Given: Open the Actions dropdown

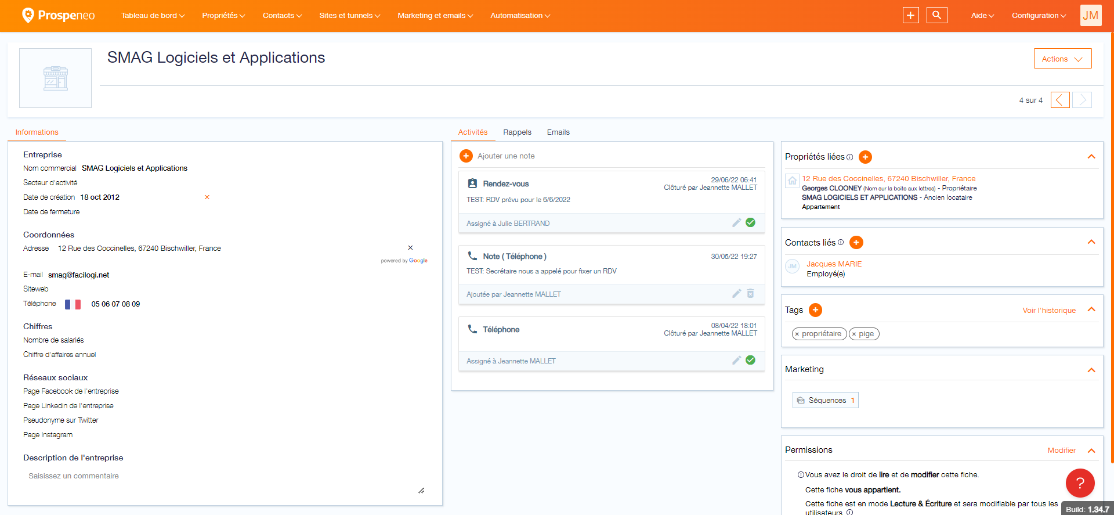Looking at the screenshot, I should coord(1062,59).
